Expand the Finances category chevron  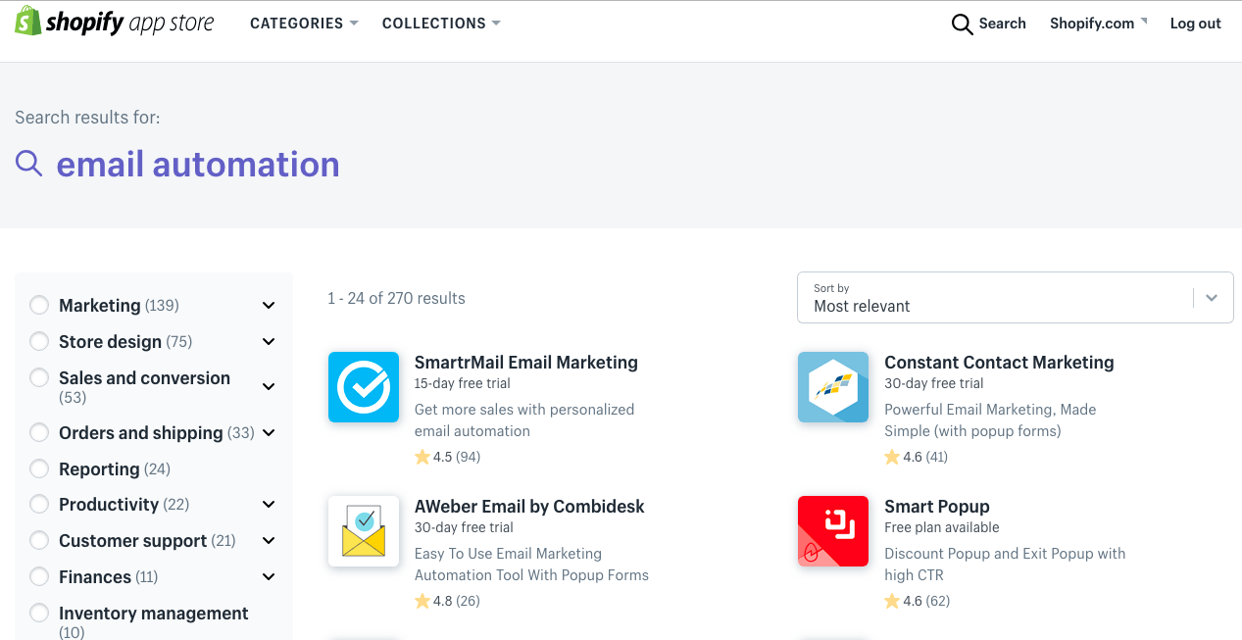pos(268,576)
